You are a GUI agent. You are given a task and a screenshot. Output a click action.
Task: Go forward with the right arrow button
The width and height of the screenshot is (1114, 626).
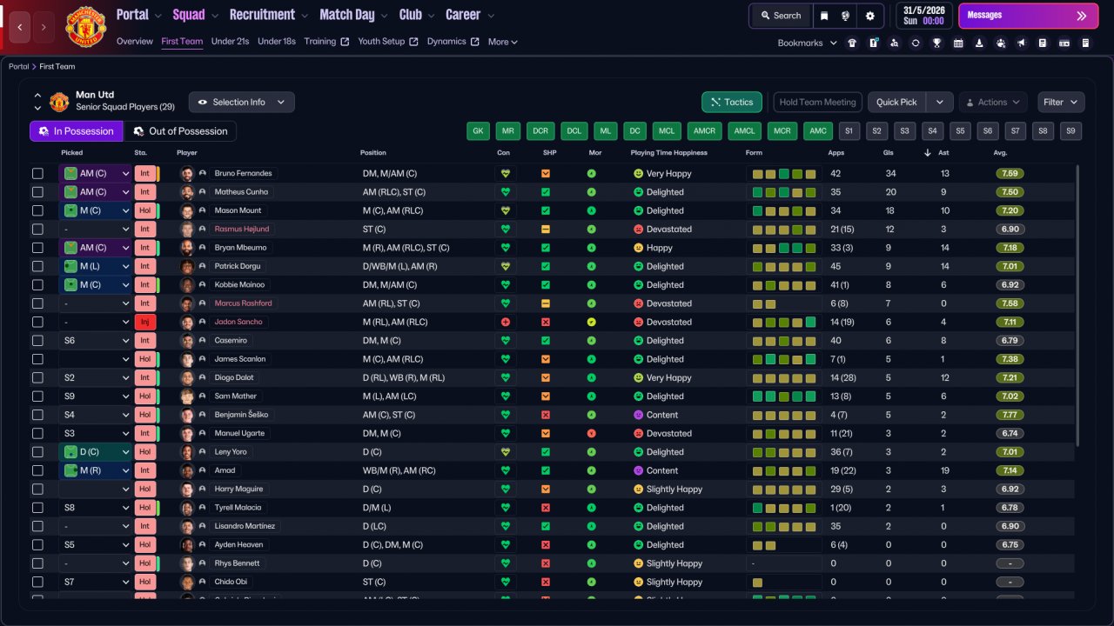(x=44, y=28)
